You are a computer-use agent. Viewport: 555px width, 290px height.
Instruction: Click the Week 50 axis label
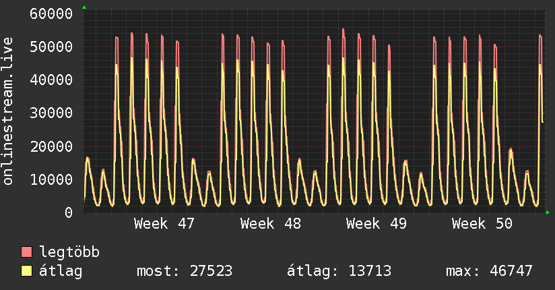tap(482, 224)
